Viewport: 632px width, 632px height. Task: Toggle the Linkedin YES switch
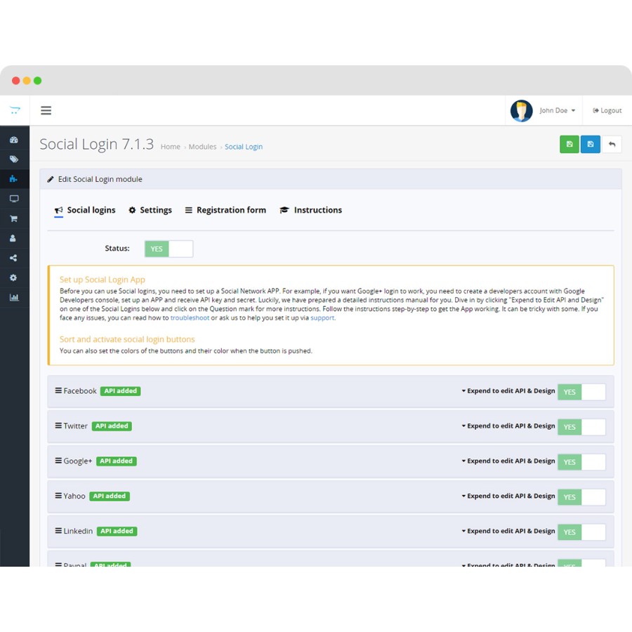[581, 532]
